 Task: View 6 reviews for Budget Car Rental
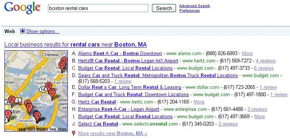[x=264, y=68]
